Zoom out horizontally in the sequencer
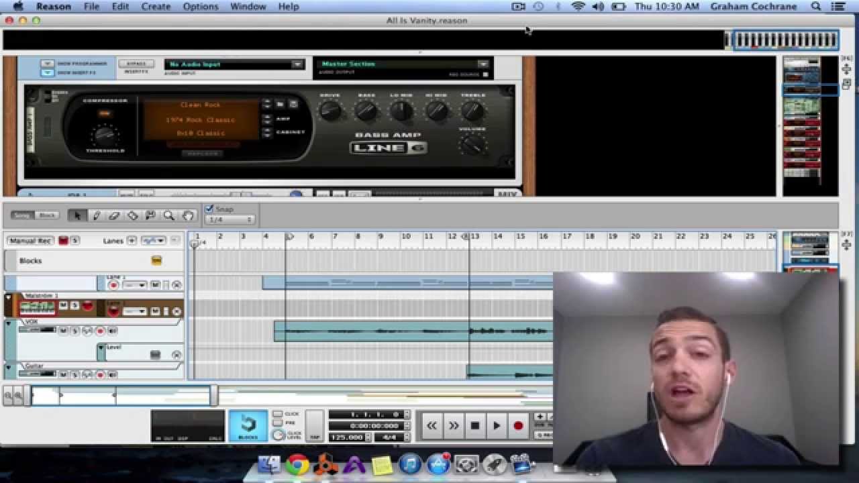The width and height of the screenshot is (859, 483). tap(7, 396)
